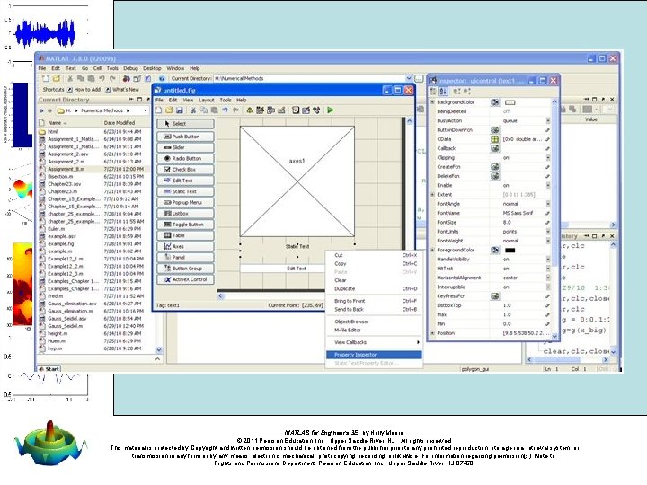Open the Align Objects tool in GUIDE toolbar

pos(250,110)
